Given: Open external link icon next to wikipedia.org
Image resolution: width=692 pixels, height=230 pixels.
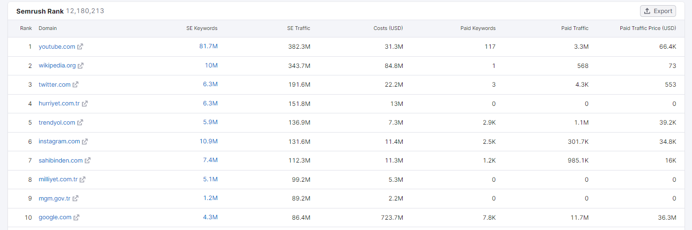Looking at the screenshot, I should tap(81, 66).
